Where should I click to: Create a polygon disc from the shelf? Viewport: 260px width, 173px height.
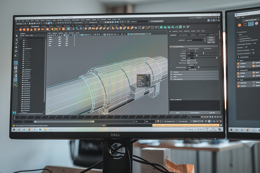pyautogui.click(x=42, y=29)
